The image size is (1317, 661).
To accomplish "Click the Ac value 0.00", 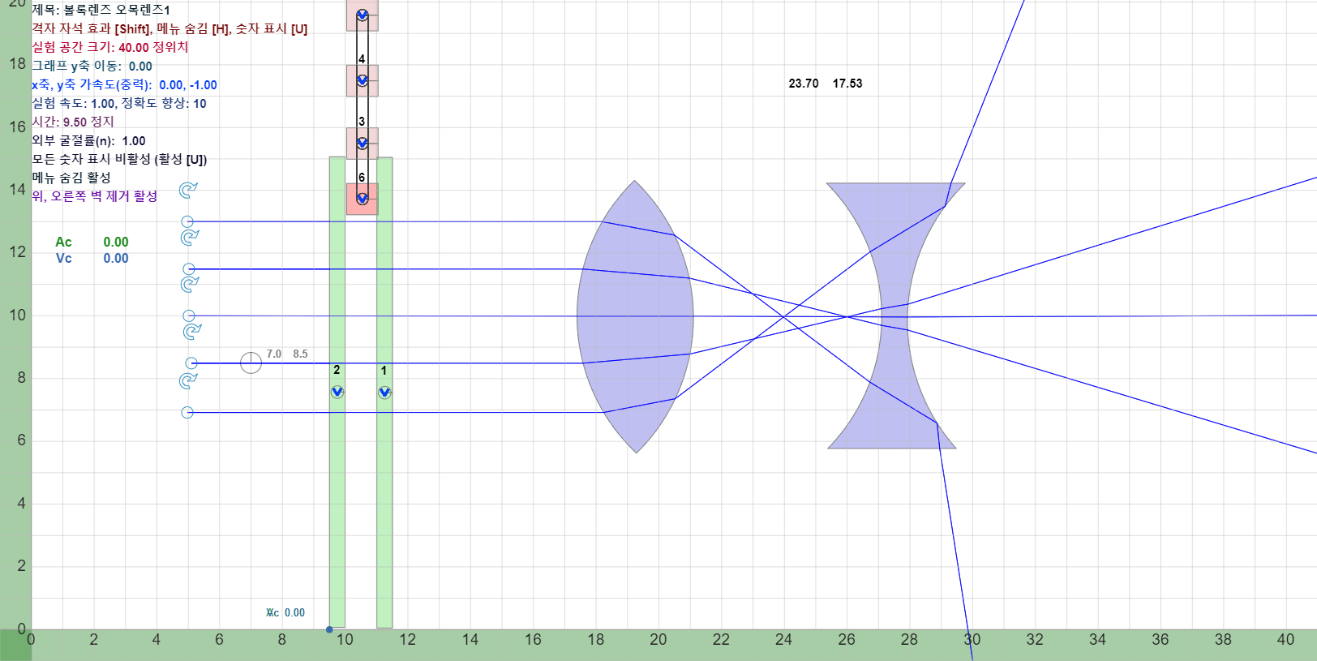I will [x=116, y=242].
